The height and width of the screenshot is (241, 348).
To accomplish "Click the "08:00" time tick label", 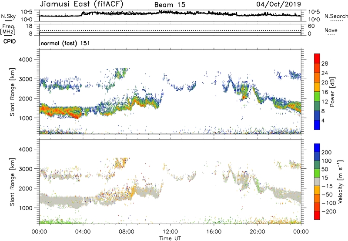I will 127,232.
